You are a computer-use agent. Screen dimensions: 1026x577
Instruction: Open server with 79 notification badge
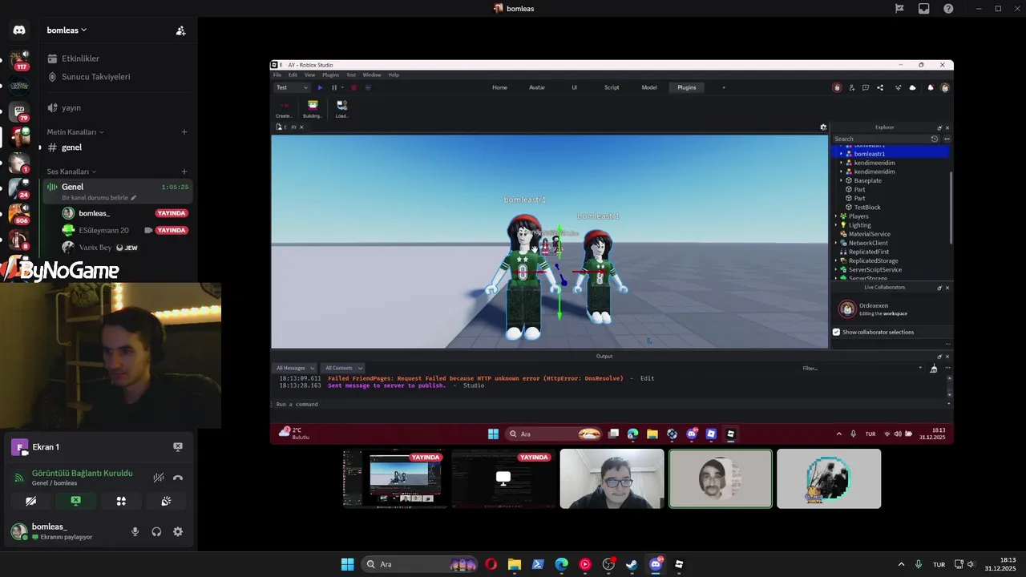click(19, 111)
